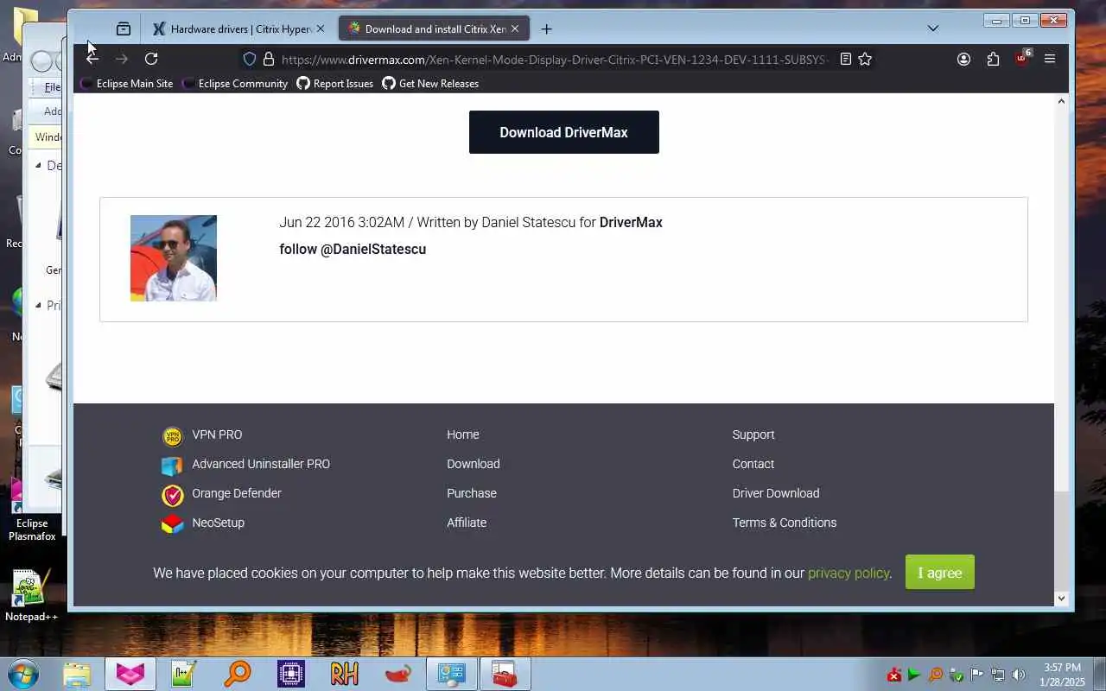This screenshot has width=1106, height=691.
Task: Toggle reader view for this page
Action: (846, 59)
